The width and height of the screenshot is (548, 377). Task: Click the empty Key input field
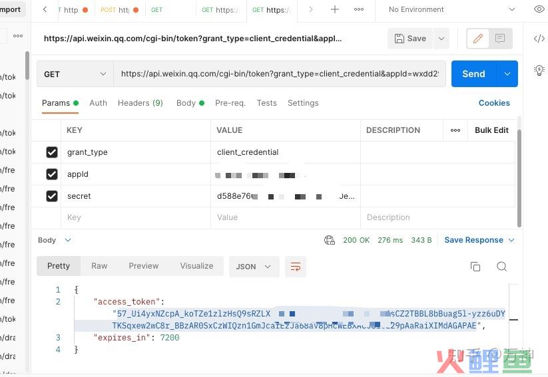point(136,217)
